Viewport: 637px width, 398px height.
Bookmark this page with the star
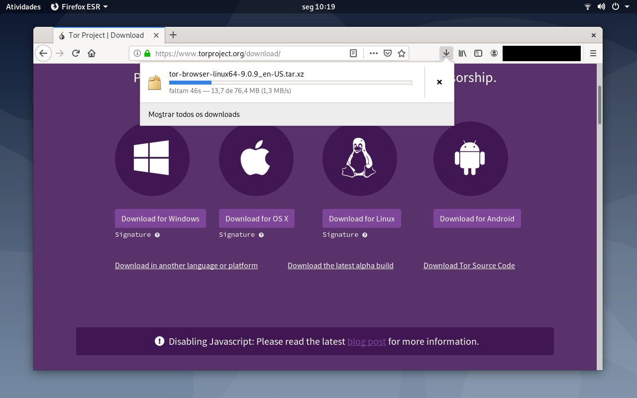(402, 53)
